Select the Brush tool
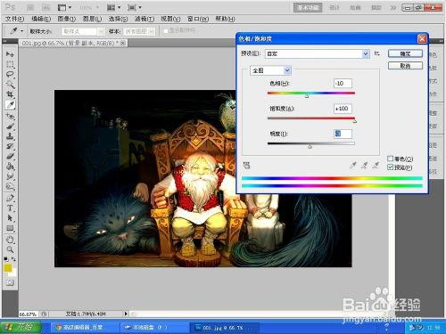Image resolution: width=446 pixels, height=334 pixels. tap(10, 126)
